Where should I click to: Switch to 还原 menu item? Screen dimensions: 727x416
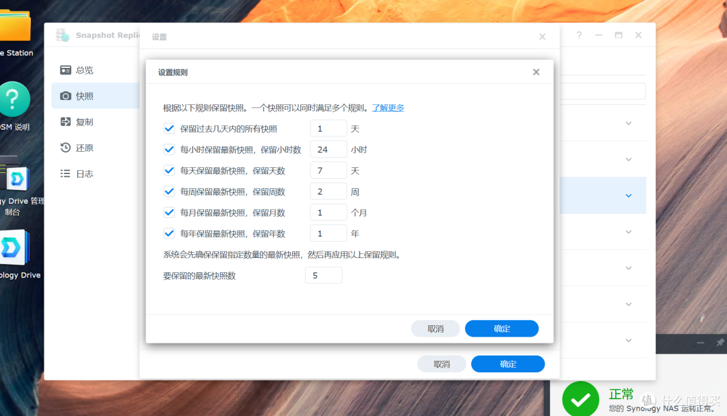[95, 148]
